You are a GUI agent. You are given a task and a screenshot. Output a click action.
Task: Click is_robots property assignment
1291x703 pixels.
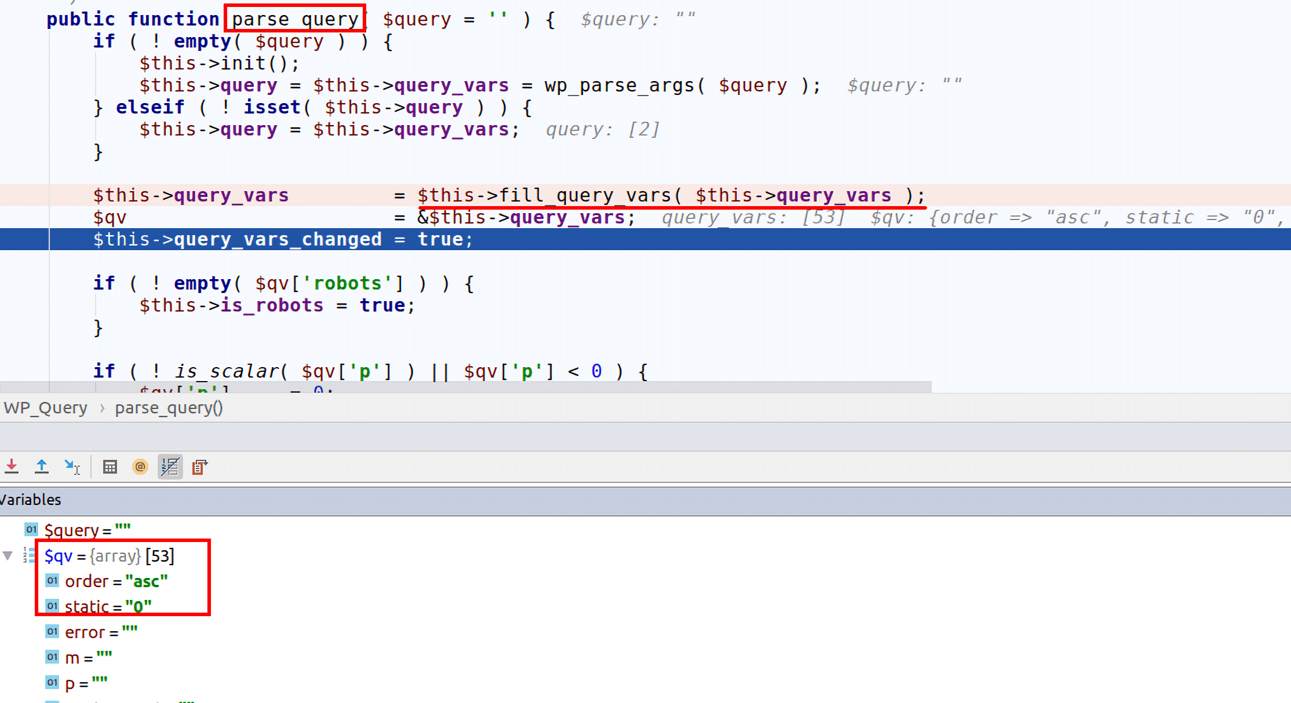coord(272,305)
